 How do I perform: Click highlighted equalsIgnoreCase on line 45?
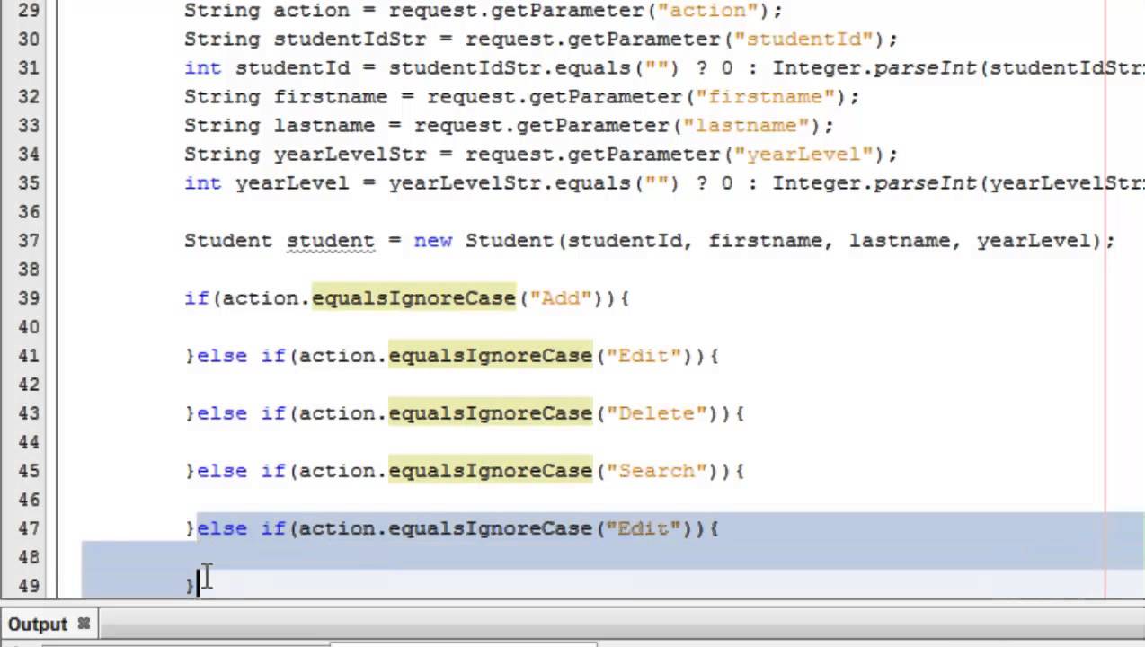click(491, 471)
